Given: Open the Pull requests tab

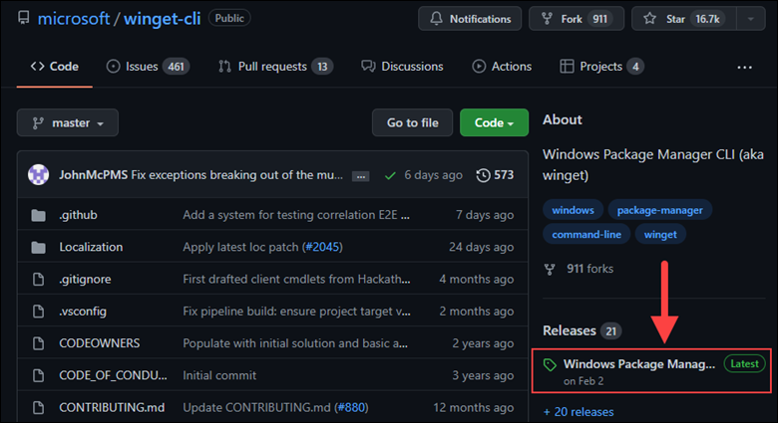Looking at the screenshot, I should [275, 67].
